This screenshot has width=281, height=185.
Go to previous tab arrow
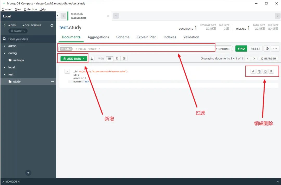[x=63, y=16]
